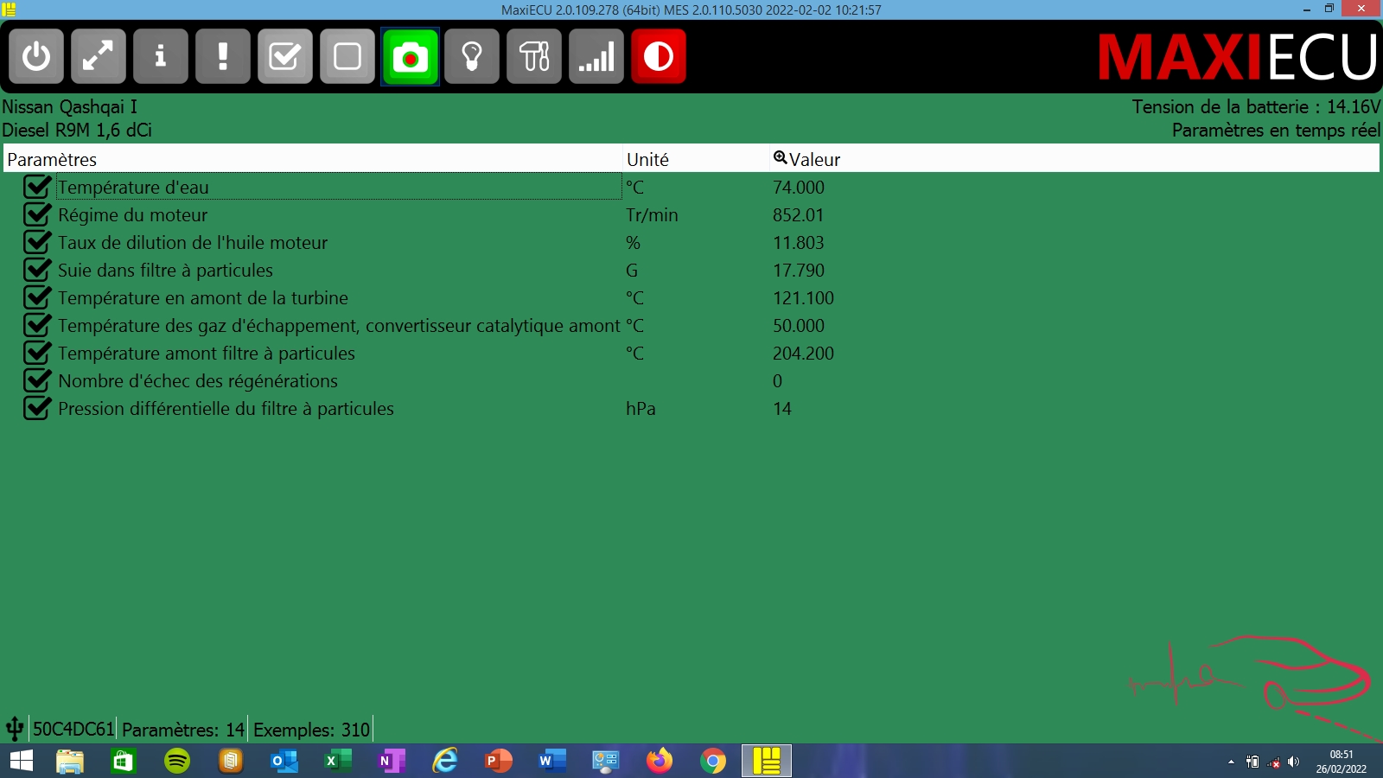This screenshot has width=1383, height=778.
Task: Toggle Suie dans filtre à particules checkbox
Action: point(37,270)
